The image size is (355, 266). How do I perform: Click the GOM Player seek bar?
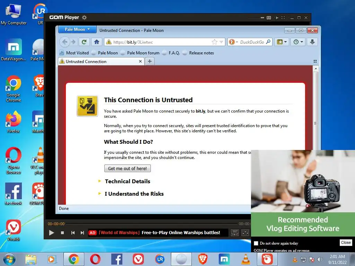[152, 224]
